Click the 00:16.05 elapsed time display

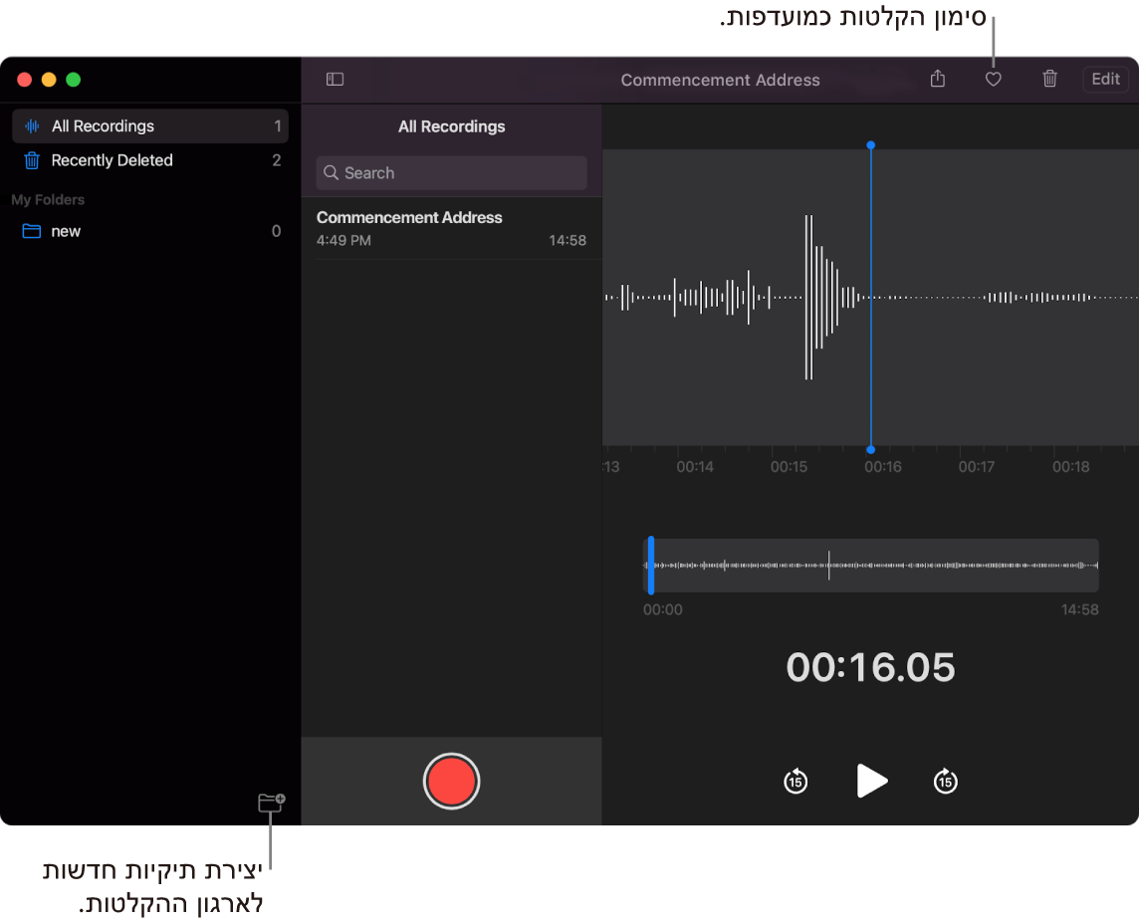(x=870, y=667)
